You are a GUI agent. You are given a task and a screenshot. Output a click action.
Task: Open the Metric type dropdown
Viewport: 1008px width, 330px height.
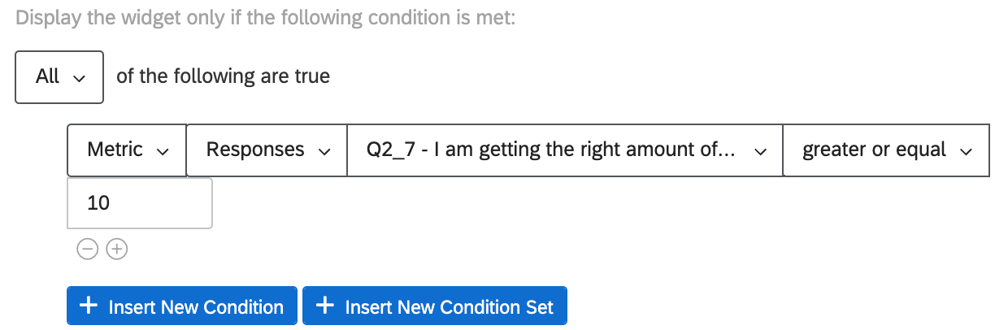126,150
